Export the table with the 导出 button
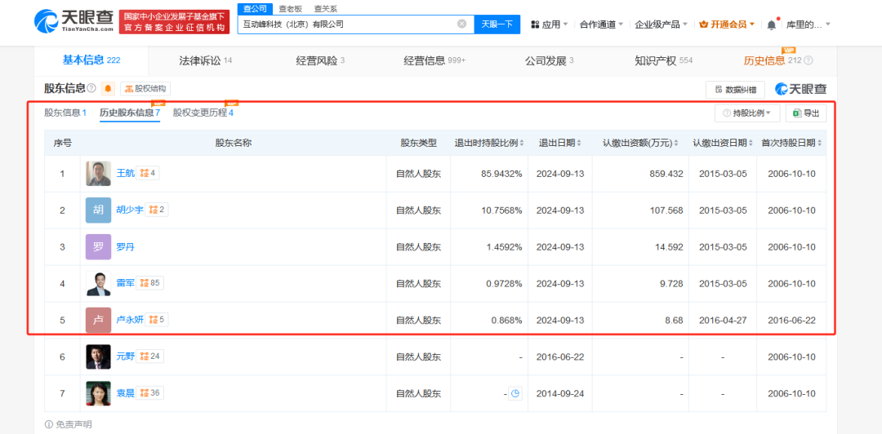 pos(805,113)
